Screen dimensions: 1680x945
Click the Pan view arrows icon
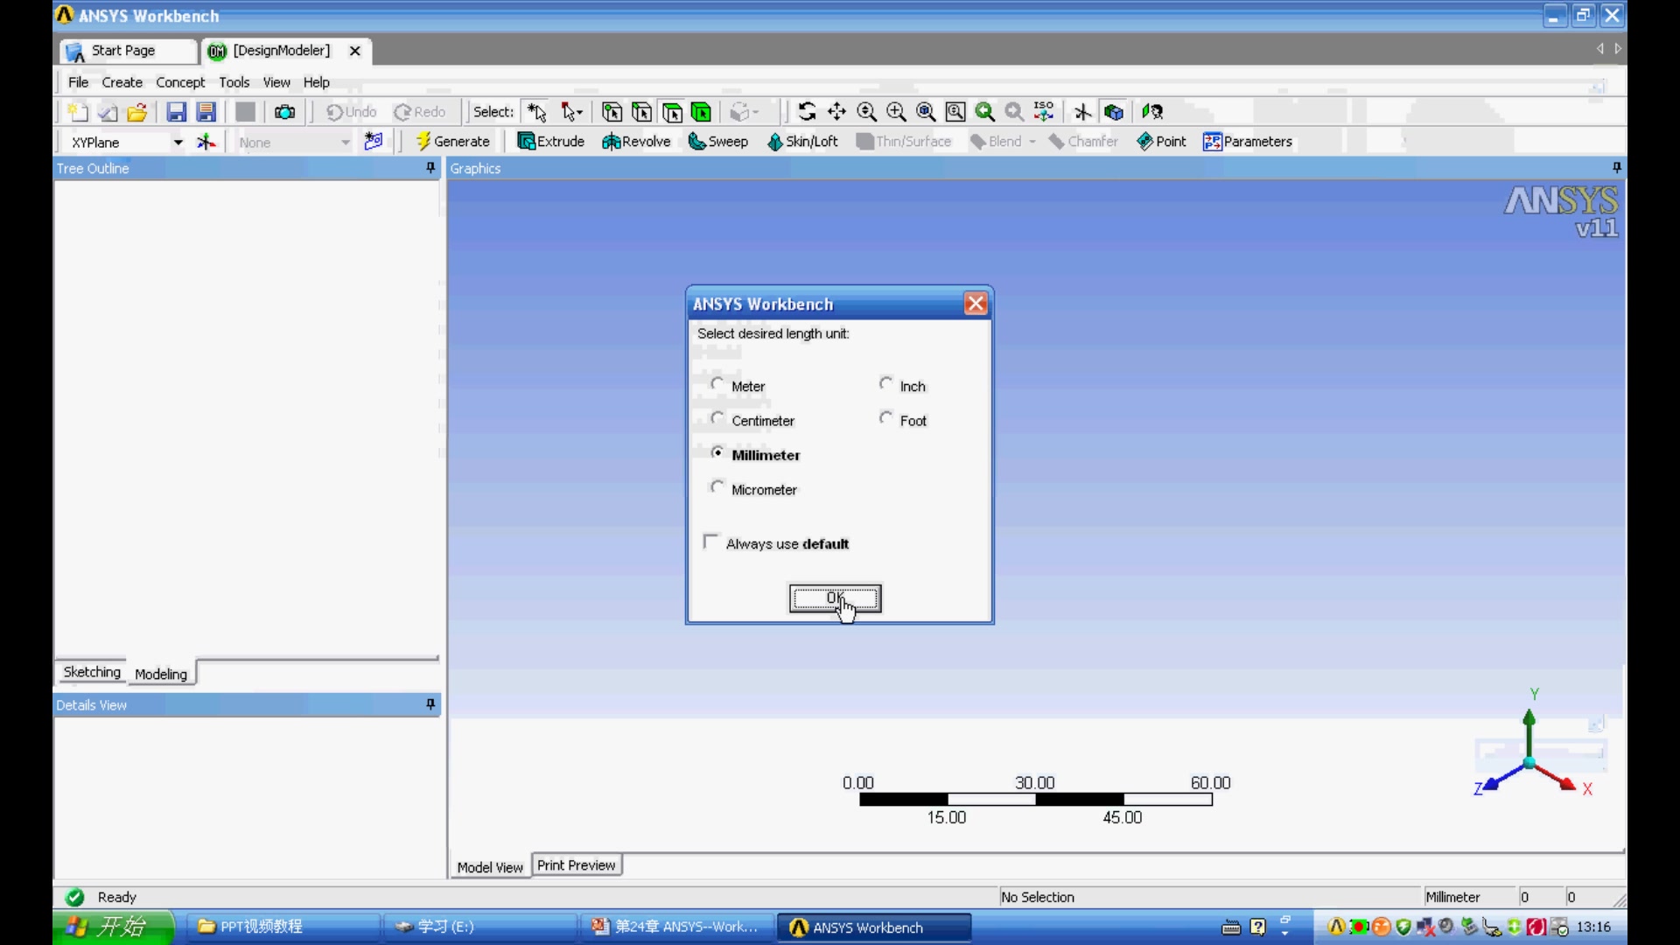coord(836,112)
